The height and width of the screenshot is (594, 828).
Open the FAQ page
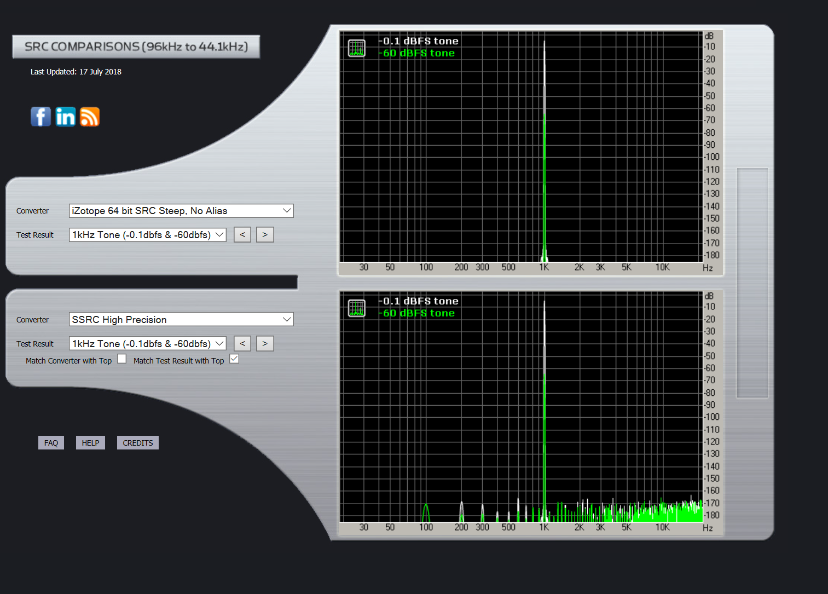(51, 443)
